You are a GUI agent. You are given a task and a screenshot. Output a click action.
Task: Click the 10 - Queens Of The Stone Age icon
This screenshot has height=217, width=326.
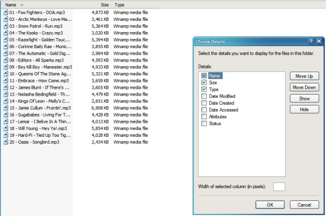click(x=6, y=74)
